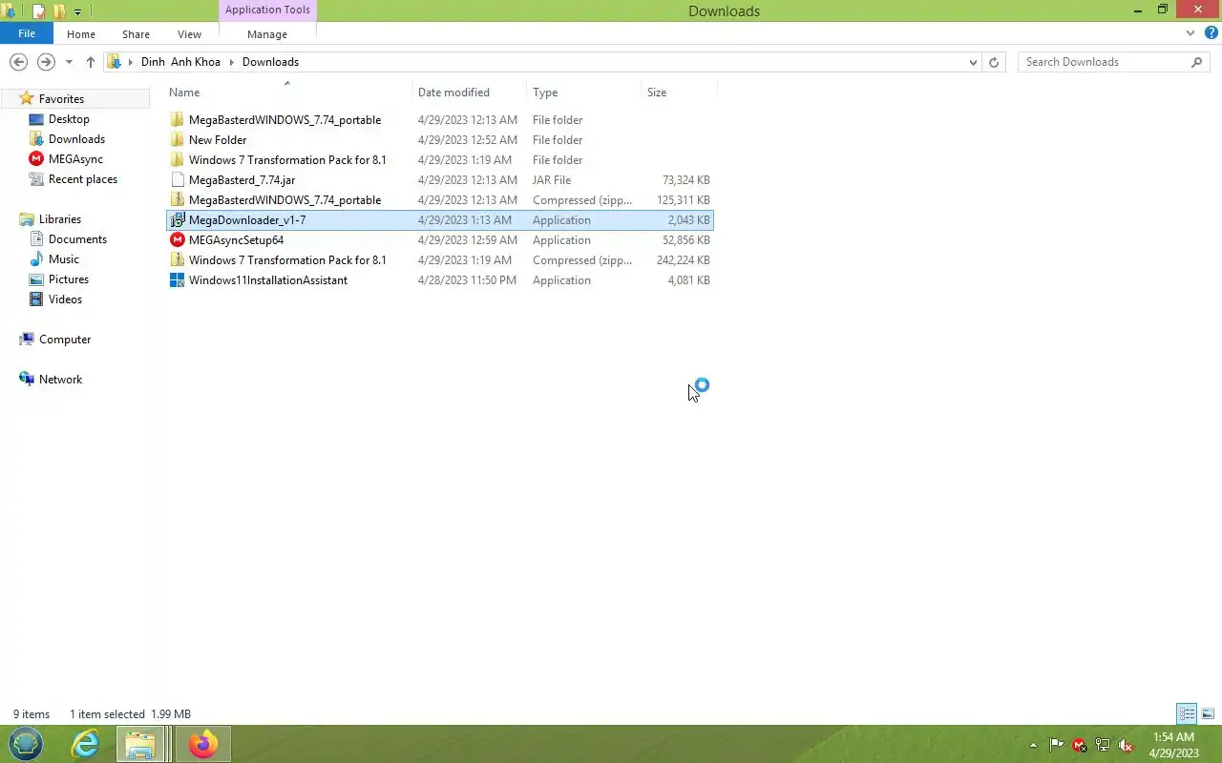
Task: Open Desktop in the navigation pane
Action: [69, 119]
